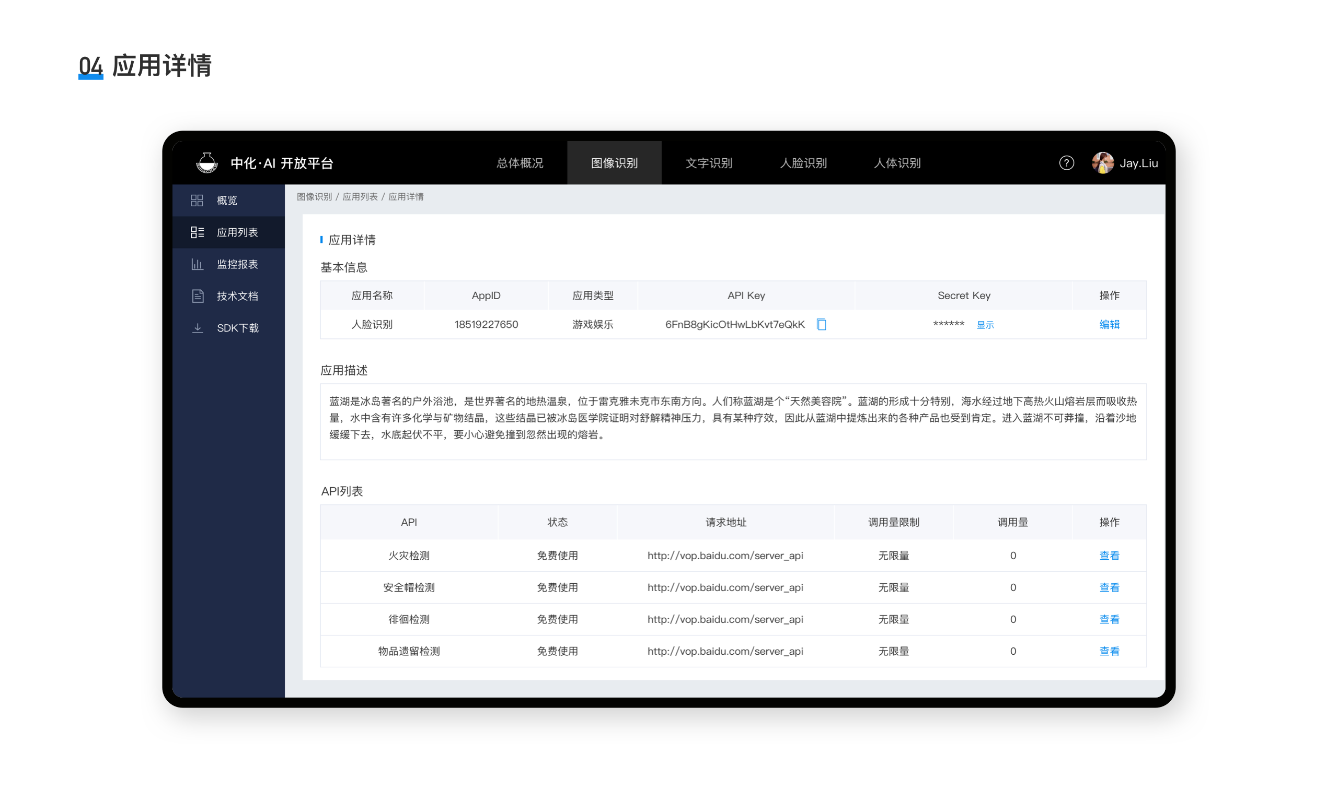Click 无限量 limit in 安全帽检测 row
The height and width of the screenshot is (802, 1338).
pyautogui.click(x=893, y=587)
